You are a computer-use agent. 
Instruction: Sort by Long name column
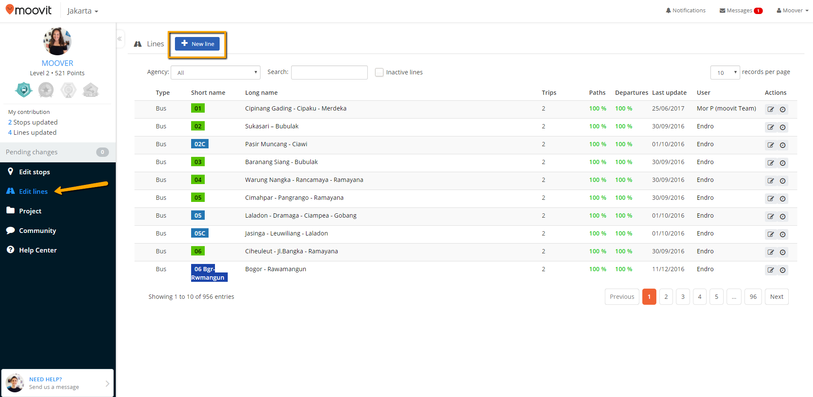[261, 93]
